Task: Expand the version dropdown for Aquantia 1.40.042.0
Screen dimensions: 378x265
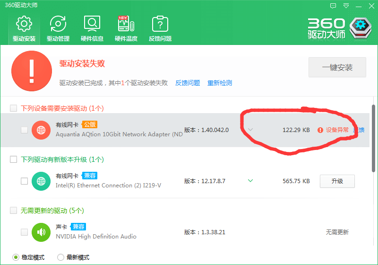Action: pos(250,130)
